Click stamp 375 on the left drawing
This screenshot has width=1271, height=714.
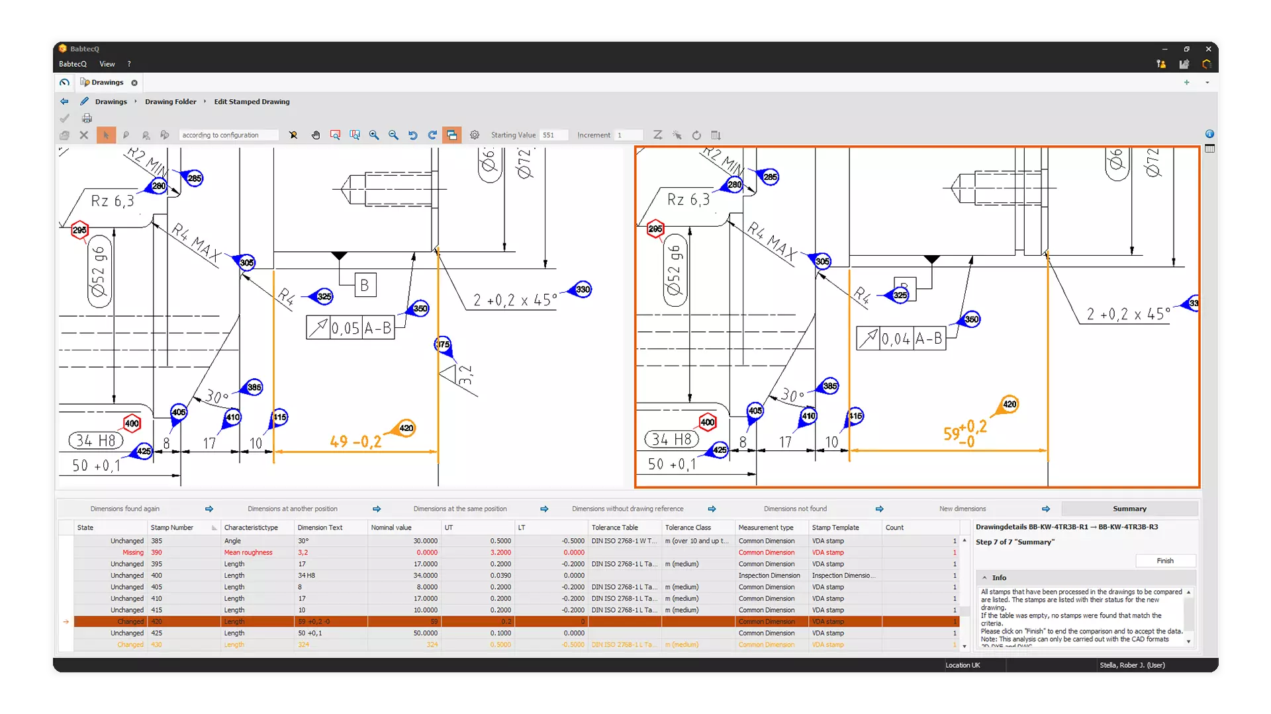pyautogui.click(x=443, y=344)
